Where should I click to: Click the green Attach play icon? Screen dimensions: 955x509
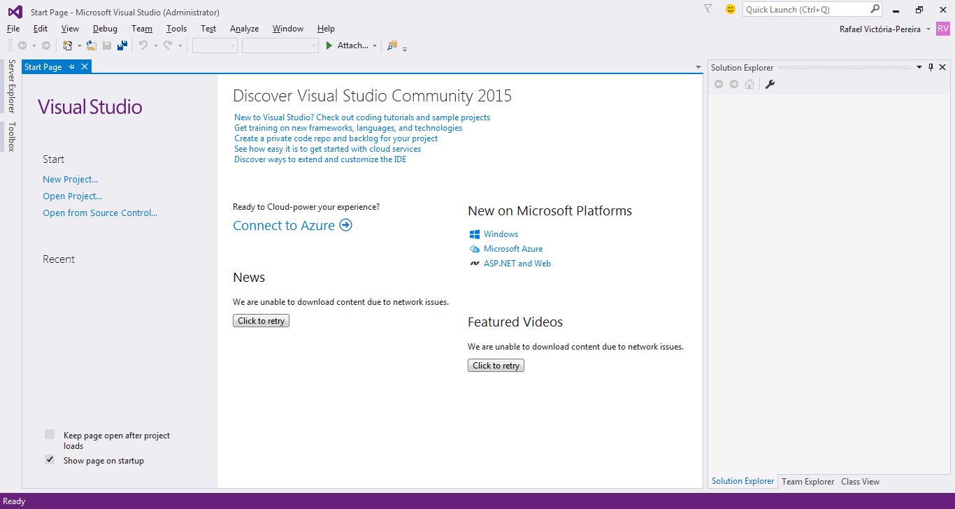(x=329, y=45)
